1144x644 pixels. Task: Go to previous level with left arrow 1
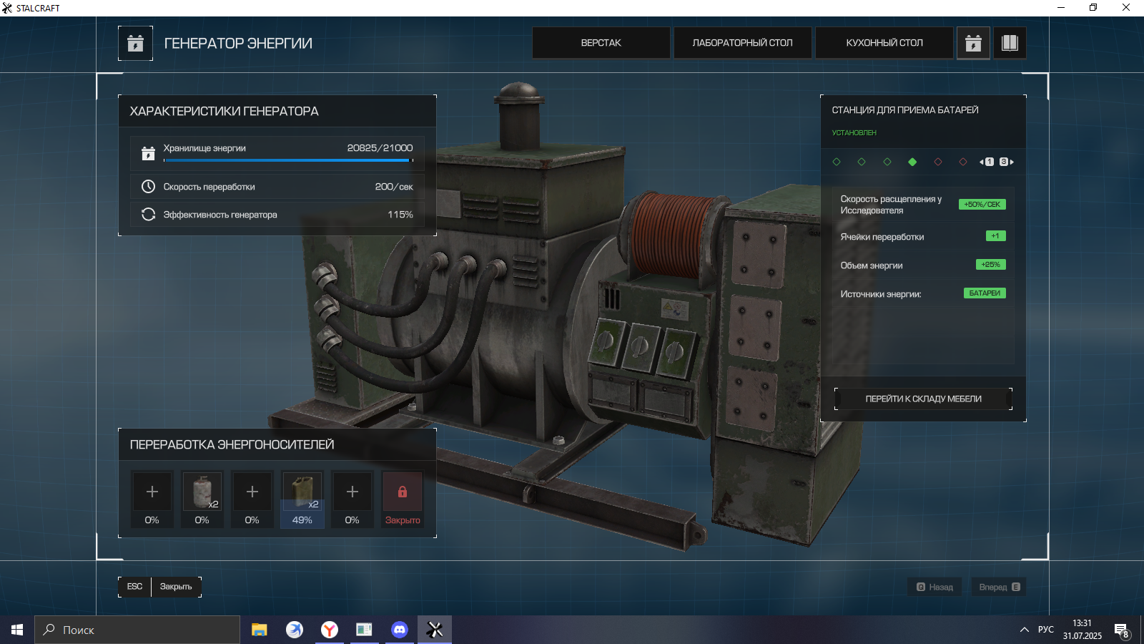pos(987,162)
